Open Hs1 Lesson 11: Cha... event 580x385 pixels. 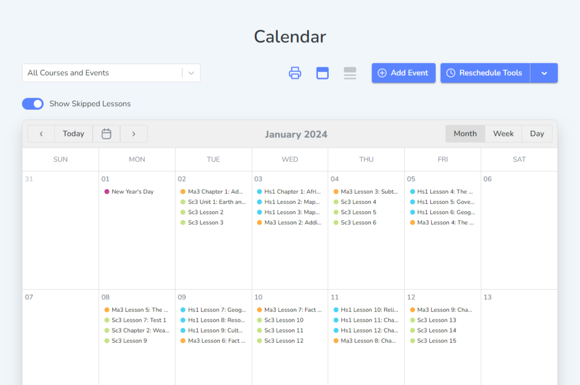click(366, 320)
